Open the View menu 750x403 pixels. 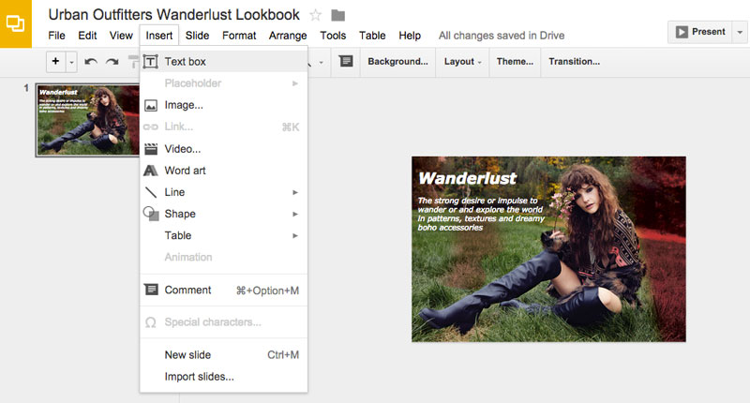[121, 36]
